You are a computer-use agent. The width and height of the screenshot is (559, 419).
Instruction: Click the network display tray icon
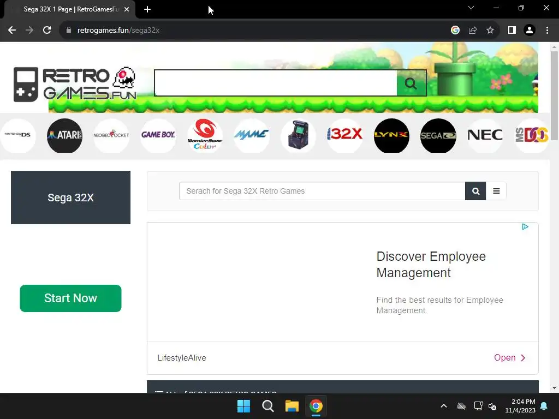[x=478, y=406]
